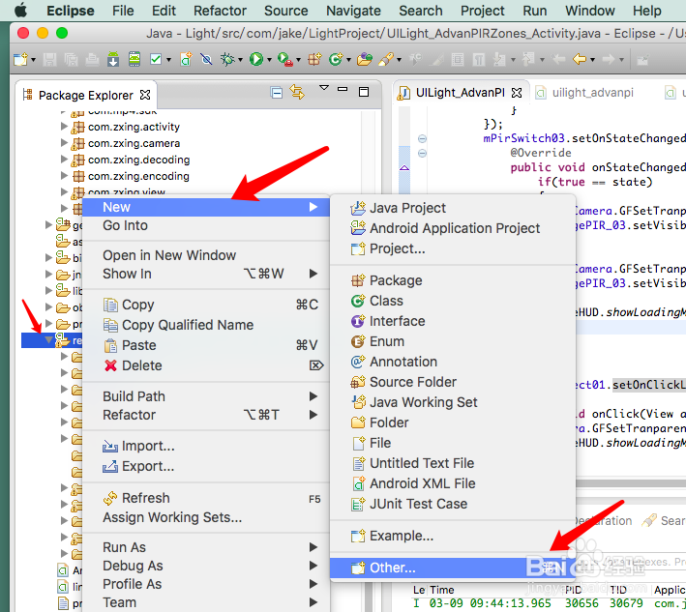Choose Export... in context menu

206,466
